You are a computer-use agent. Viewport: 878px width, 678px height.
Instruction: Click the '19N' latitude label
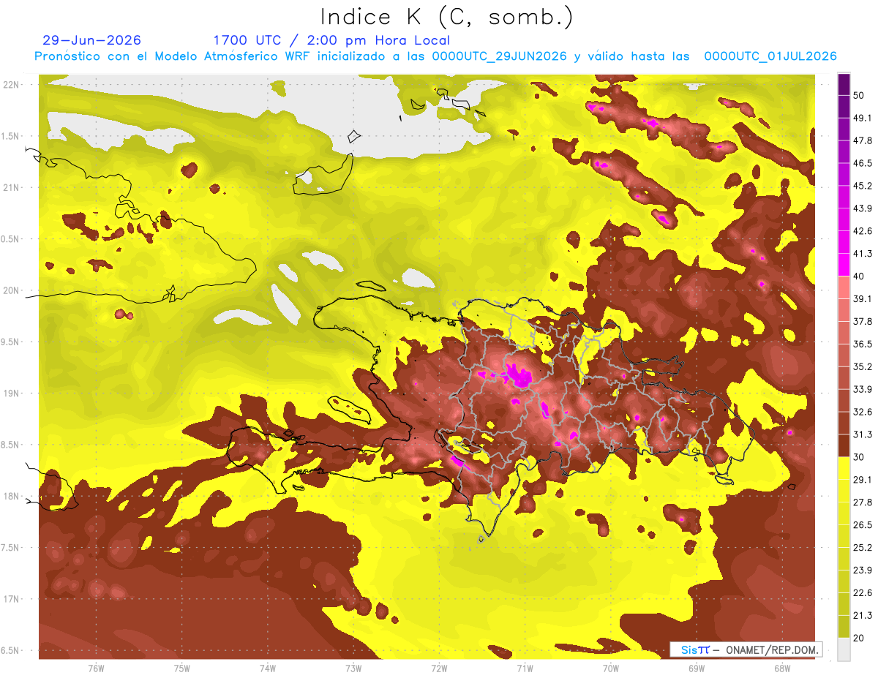[12, 393]
